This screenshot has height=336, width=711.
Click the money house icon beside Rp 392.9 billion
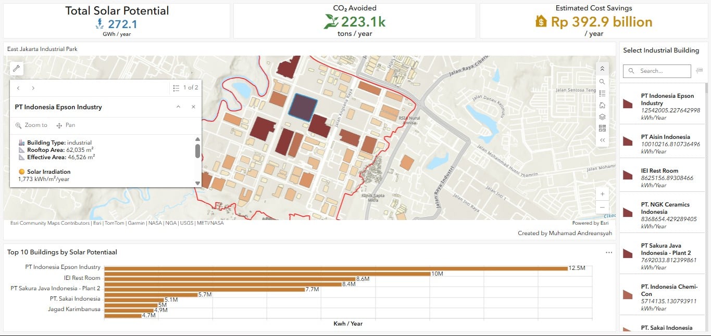point(541,22)
